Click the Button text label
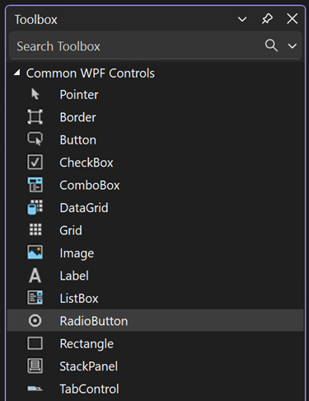Image resolution: width=309 pixels, height=401 pixels. pos(78,140)
